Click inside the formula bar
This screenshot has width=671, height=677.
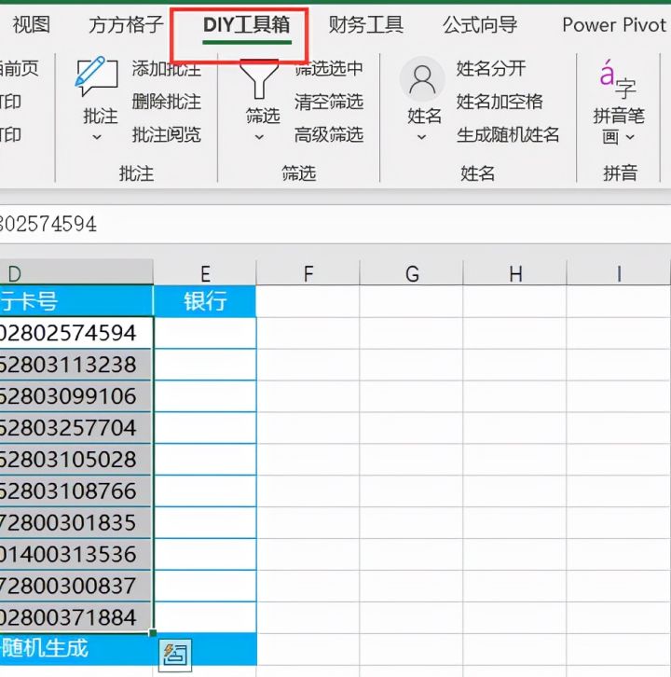(x=335, y=224)
